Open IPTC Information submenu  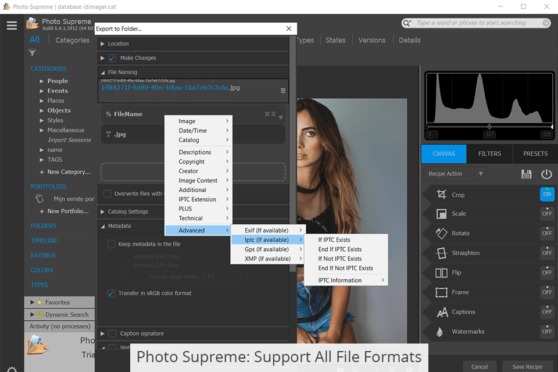pos(345,281)
